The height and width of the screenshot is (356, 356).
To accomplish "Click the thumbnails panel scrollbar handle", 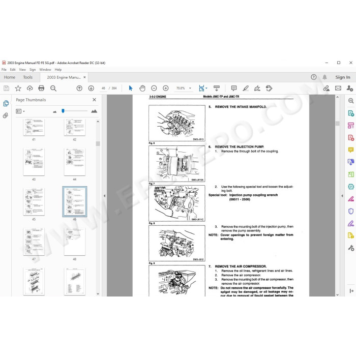I will pos(98,143).
